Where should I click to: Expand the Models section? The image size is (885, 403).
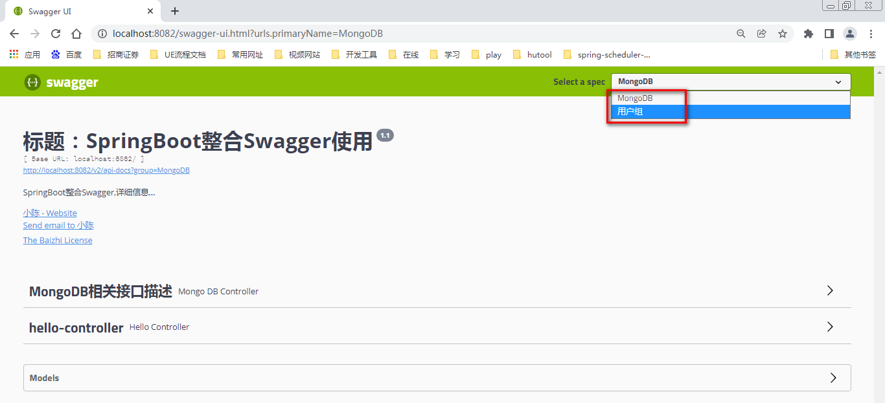coord(437,378)
